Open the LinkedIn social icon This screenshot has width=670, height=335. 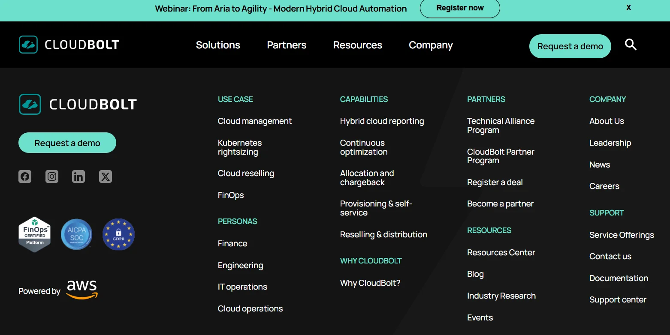click(x=78, y=176)
